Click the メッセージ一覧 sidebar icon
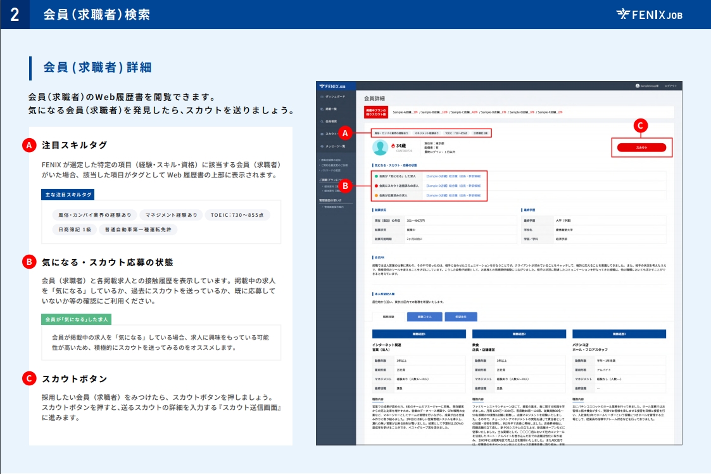 pos(322,146)
